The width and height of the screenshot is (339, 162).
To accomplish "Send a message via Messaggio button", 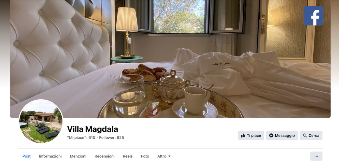I will 282,136.
